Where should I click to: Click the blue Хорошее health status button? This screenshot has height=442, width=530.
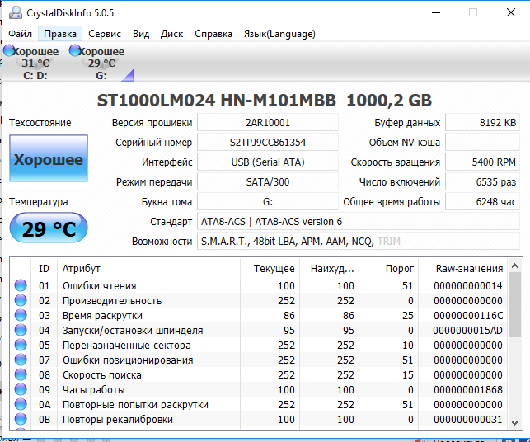(48, 159)
